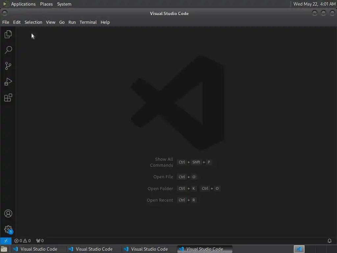Click the active workspace in workspace switcher
This screenshot has height=253, width=337.
click(299, 249)
